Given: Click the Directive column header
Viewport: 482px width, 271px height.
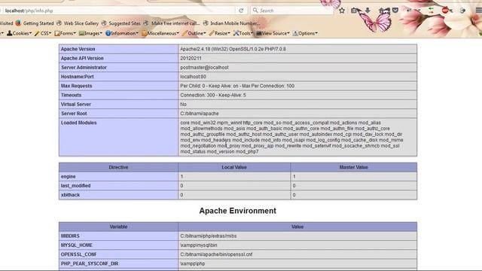Looking at the screenshot, I should 118,167.
